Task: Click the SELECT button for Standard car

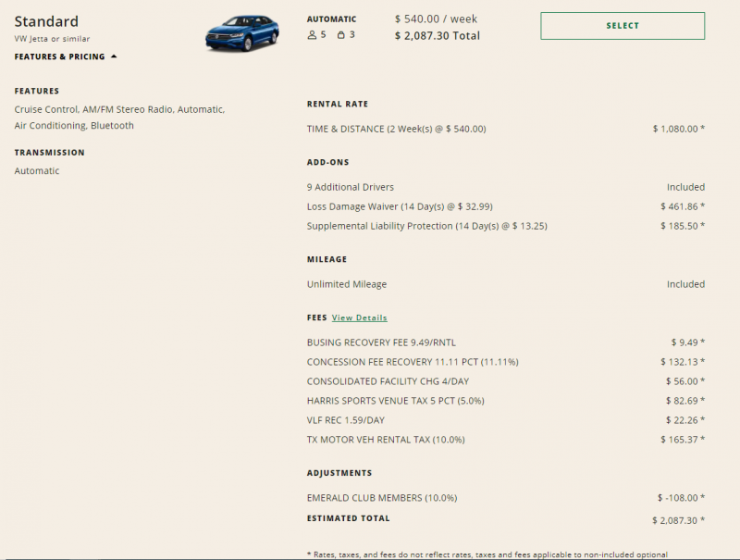Action: (x=622, y=26)
